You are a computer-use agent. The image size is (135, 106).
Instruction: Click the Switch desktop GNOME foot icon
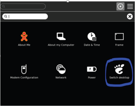click(x=119, y=69)
